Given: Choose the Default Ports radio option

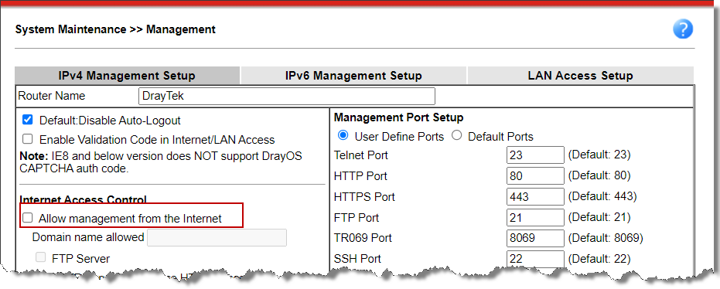Looking at the screenshot, I should point(456,136).
